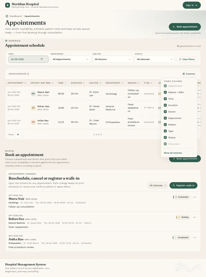Open the All departments dropdown
Screen dimensions: 206x277
click(70, 59)
